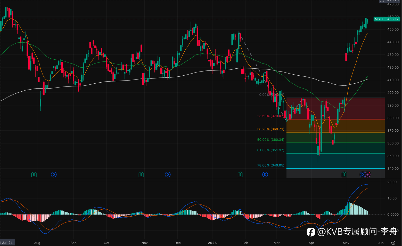Select the 50.00% (360.34) Fibonacci level label
The height and width of the screenshot is (246, 402).
(x=271, y=139)
